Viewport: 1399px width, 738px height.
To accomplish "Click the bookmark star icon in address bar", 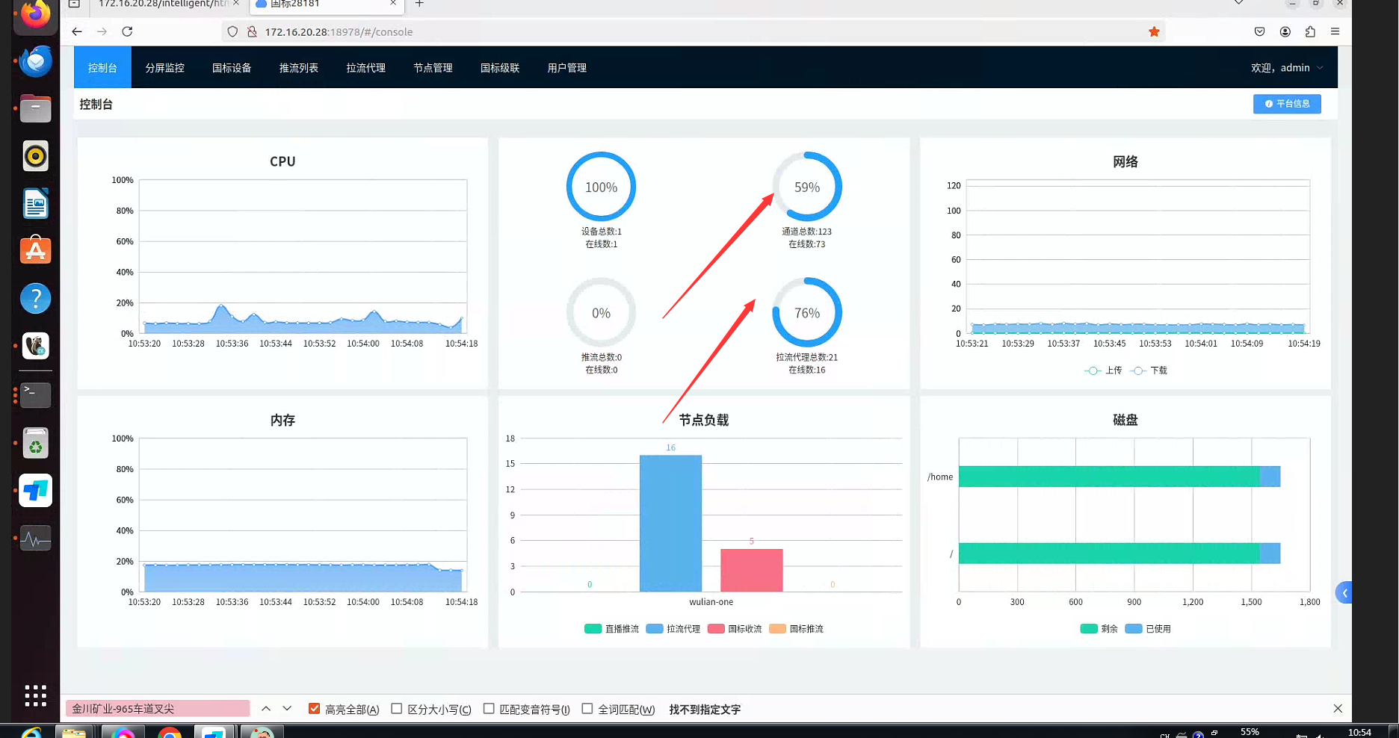I will (x=1154, y=31).
